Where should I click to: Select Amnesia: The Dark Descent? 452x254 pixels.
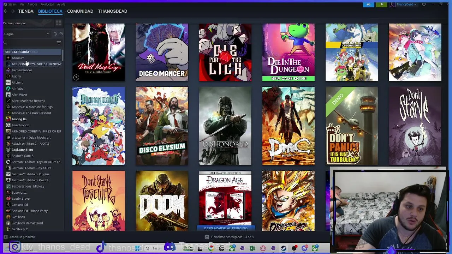tap(31, 113)
